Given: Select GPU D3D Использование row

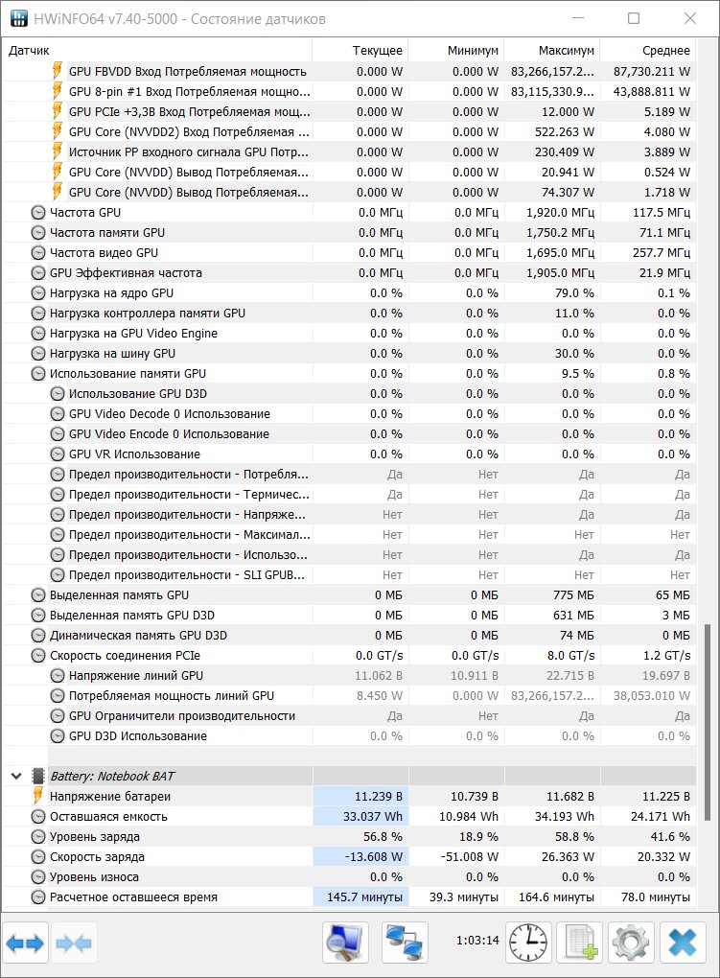Looking at the screenshot, I should point(349,736).
